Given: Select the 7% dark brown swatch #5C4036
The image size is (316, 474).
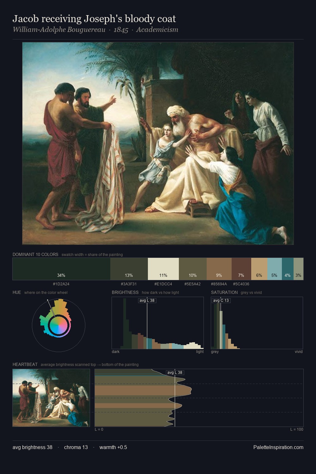Looking at the screenshot, I should (241, 269).
